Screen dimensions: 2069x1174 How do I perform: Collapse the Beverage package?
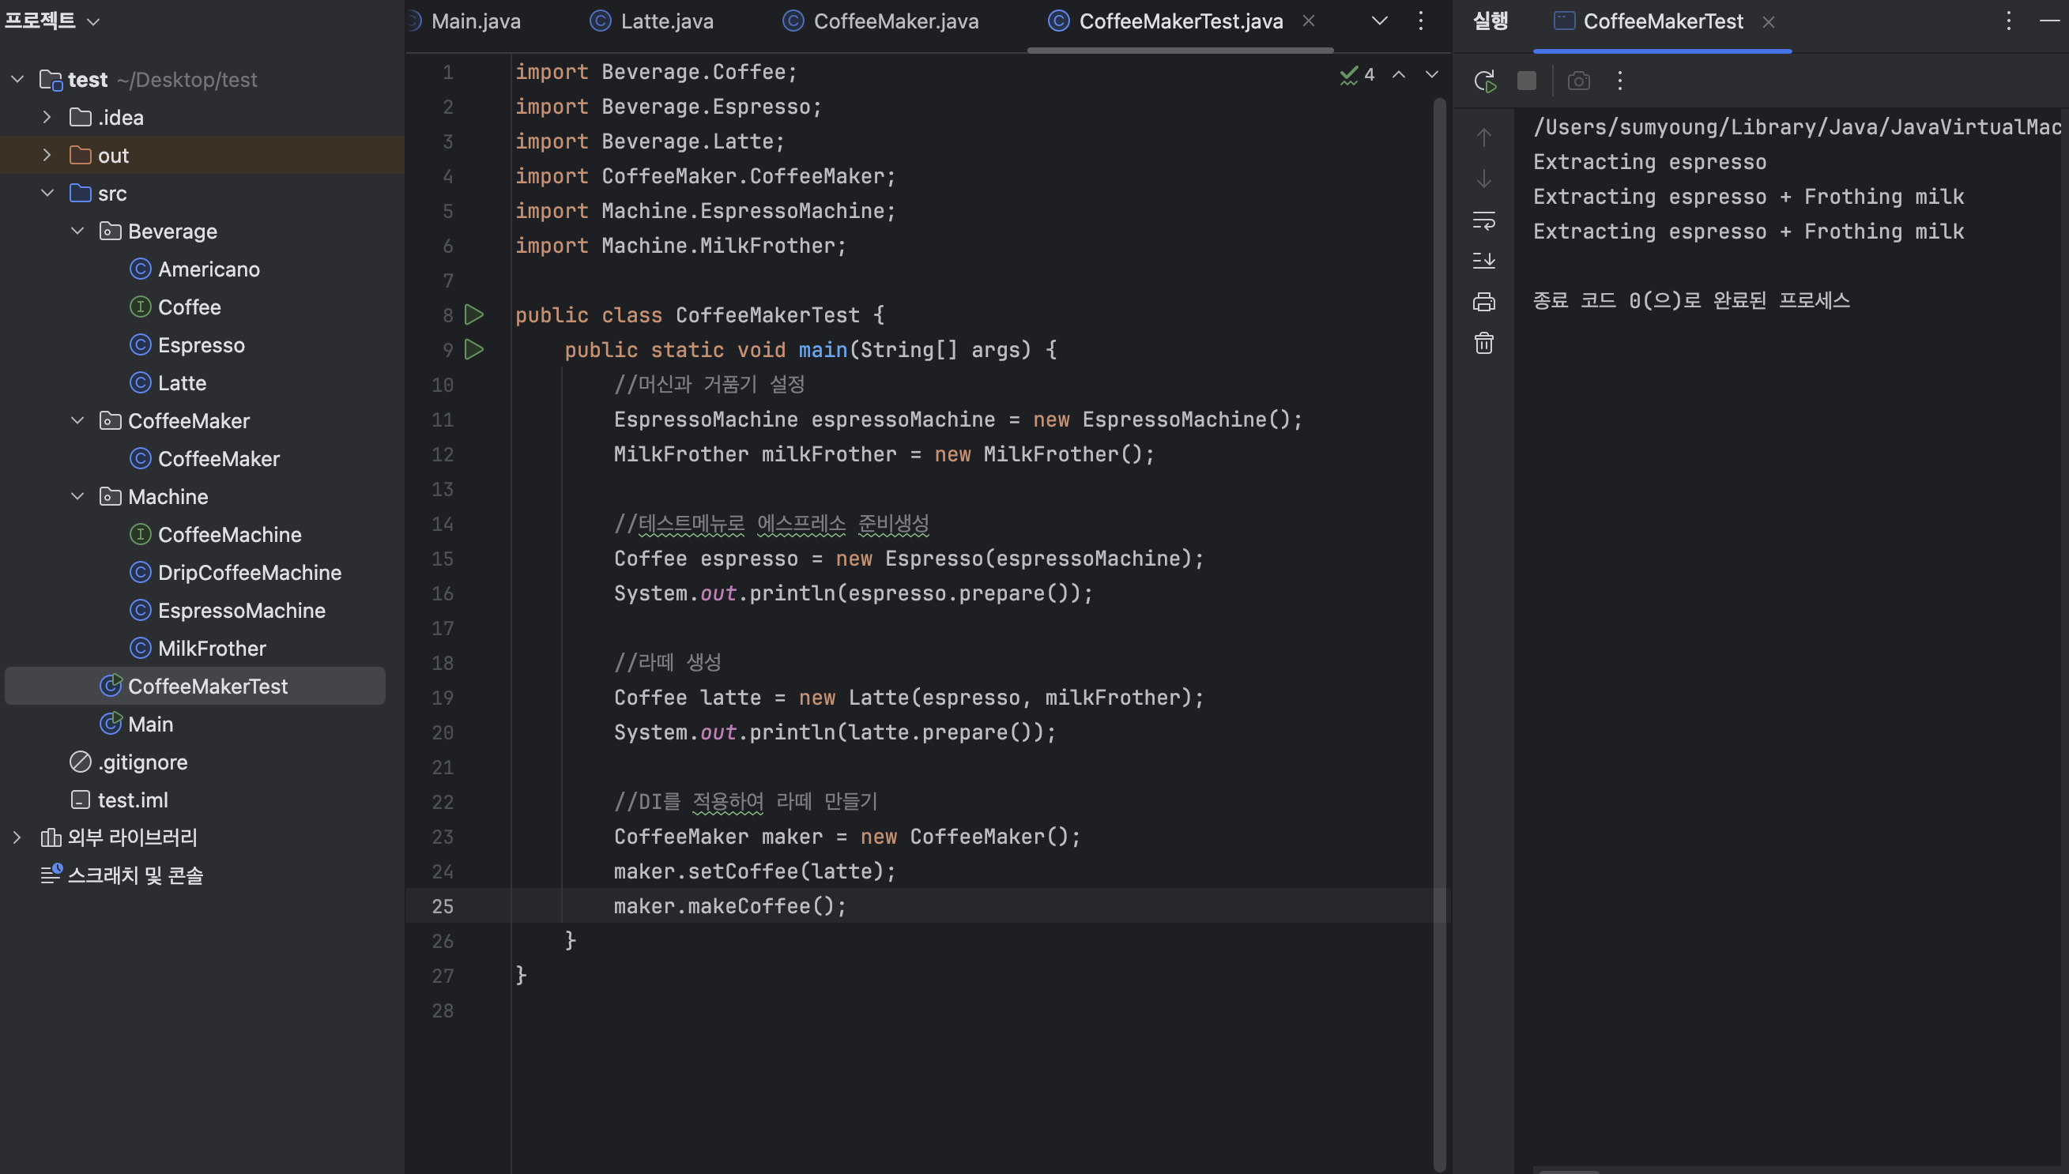pos(77,231)
